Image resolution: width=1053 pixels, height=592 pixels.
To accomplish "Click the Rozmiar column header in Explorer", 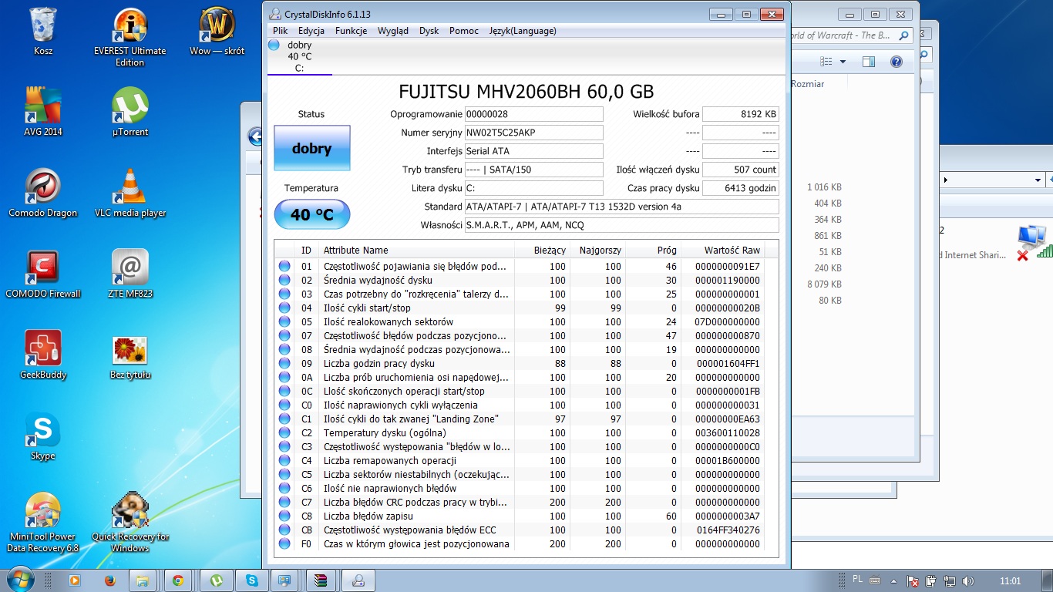I will pyautogui.click(x=817, y=83).
